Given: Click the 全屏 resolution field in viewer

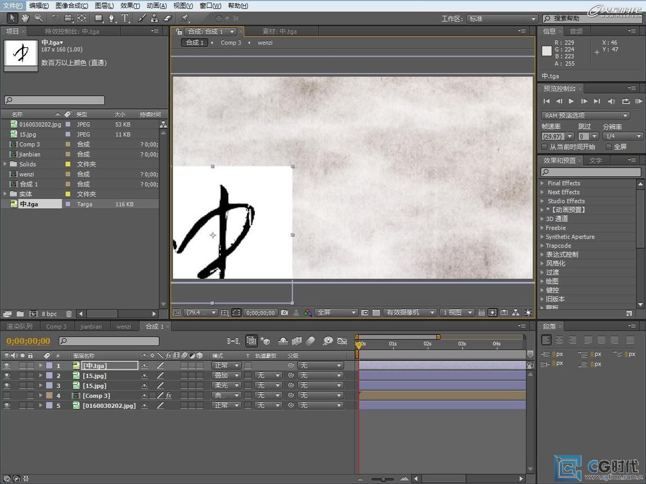Looking at the screenshot, I should point(336,313).
